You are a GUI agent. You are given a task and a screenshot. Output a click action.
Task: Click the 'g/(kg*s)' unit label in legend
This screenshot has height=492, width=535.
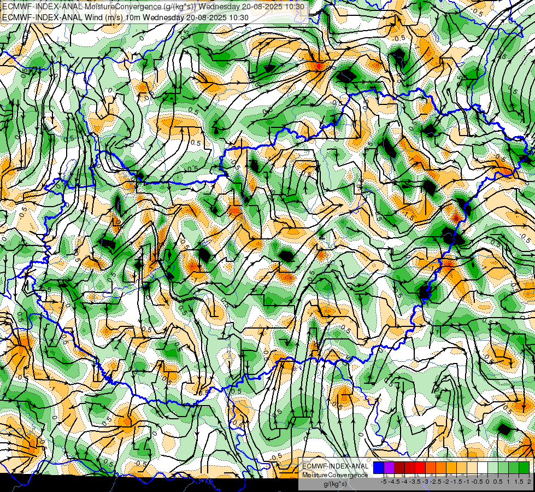[335, 484]
